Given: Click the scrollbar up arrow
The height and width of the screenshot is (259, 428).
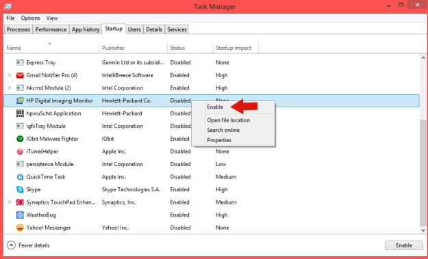Looking at the screenshot, I should pyautogui.click(x=423, y=57).
